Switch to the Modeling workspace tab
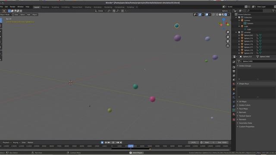The width and height of the screenshot is (276, 155). pos(45,7)
